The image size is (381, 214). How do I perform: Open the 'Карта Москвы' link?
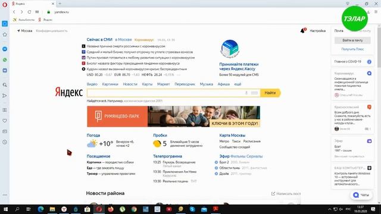232,136
